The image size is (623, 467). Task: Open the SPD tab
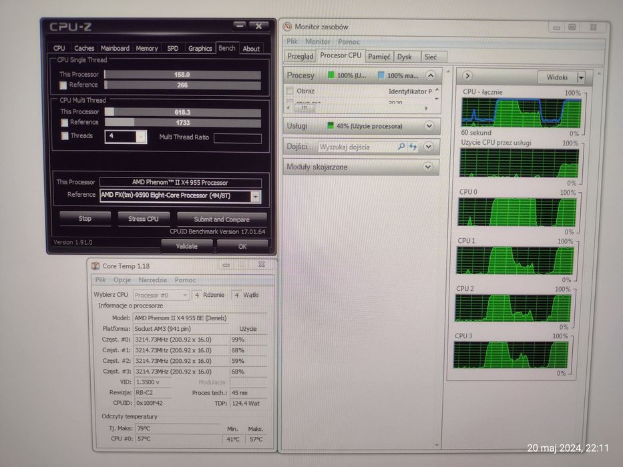click(172, 49)
